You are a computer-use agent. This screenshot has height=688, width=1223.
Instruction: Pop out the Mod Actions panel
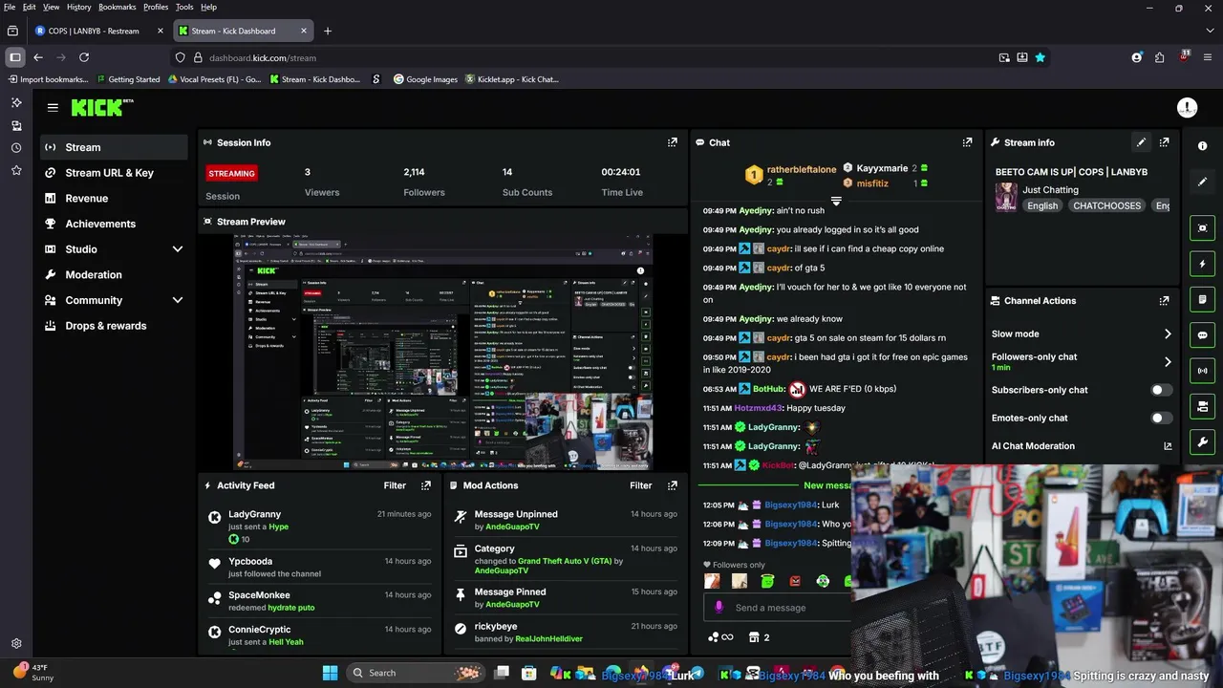tap(673, 485)
